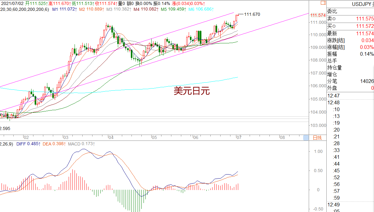
Task: Click the 04 month label on time axis
Action: [111, 137]
